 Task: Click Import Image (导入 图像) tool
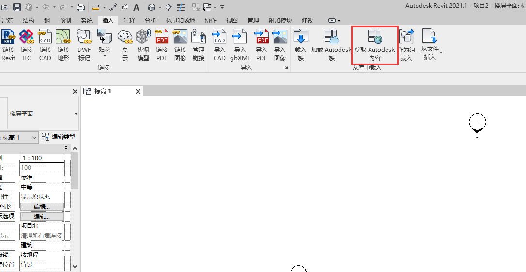click(280, 45)
